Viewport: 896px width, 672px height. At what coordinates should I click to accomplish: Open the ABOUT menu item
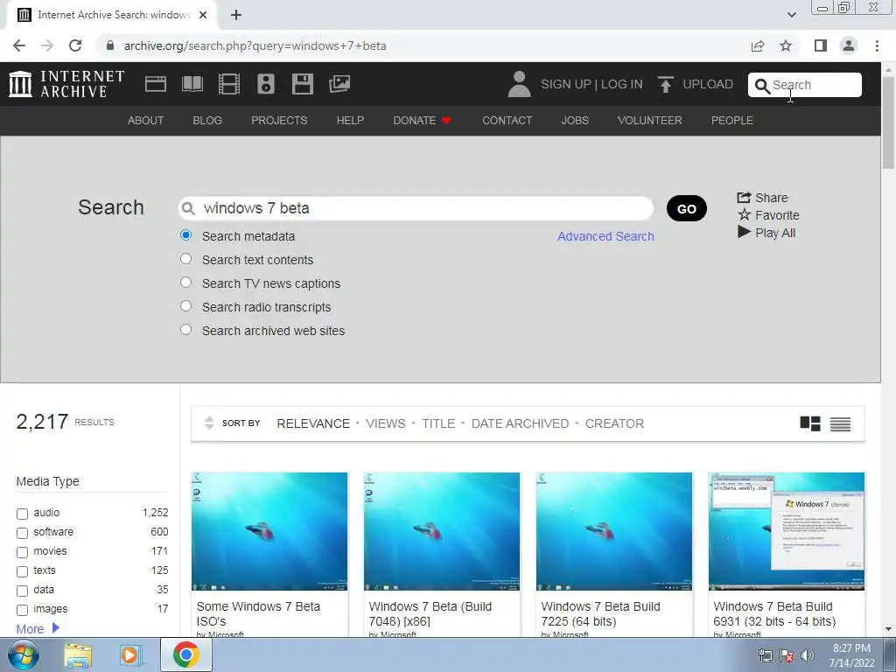coord(146,121)
